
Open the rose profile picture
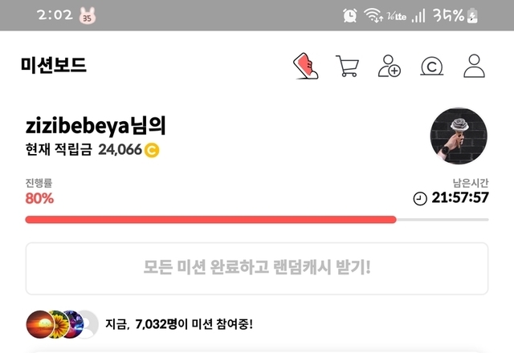coord(459,136)
